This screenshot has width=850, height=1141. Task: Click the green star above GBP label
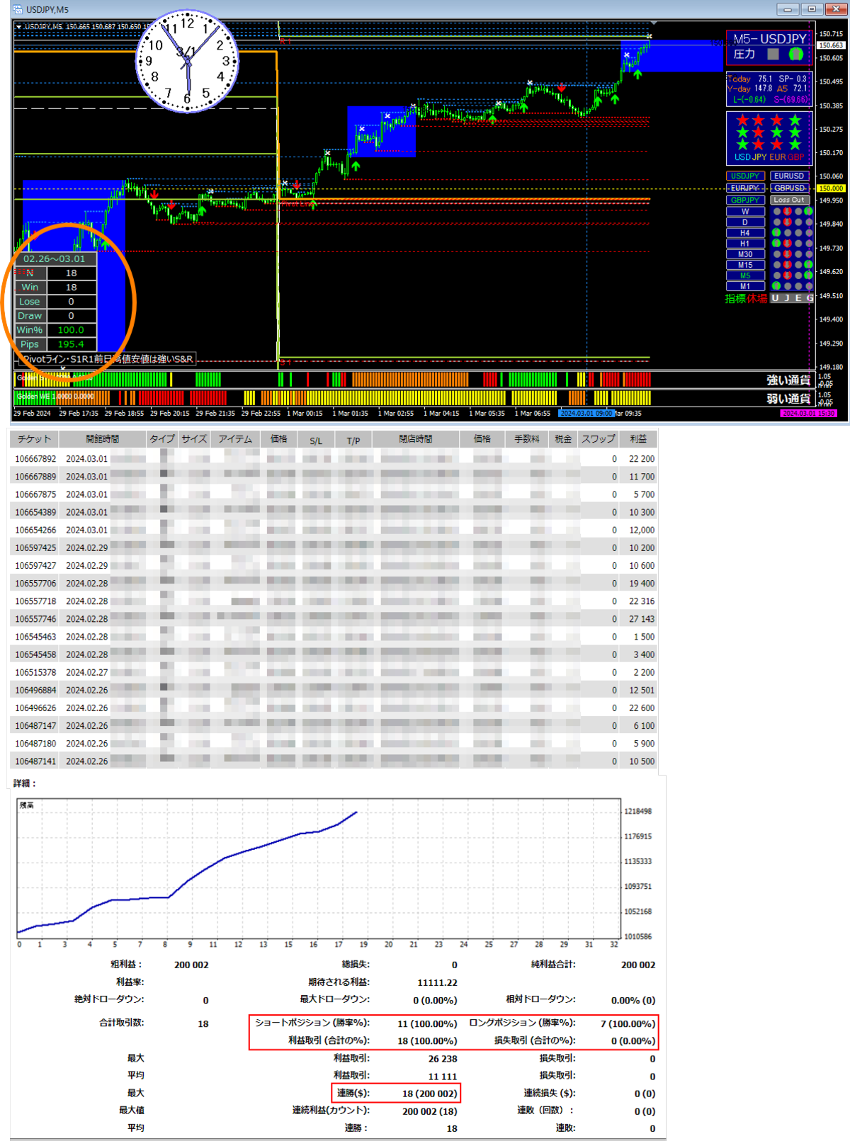[795, 144]
